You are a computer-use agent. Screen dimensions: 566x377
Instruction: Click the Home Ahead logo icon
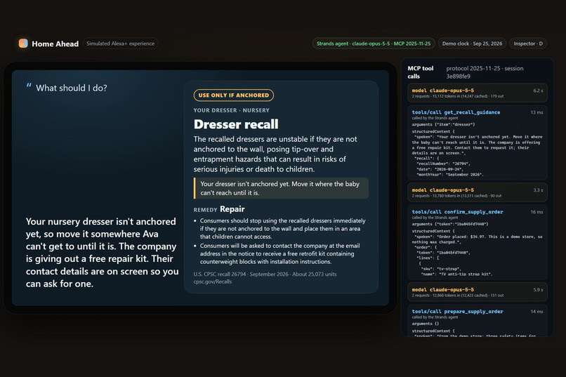point(23,44)
